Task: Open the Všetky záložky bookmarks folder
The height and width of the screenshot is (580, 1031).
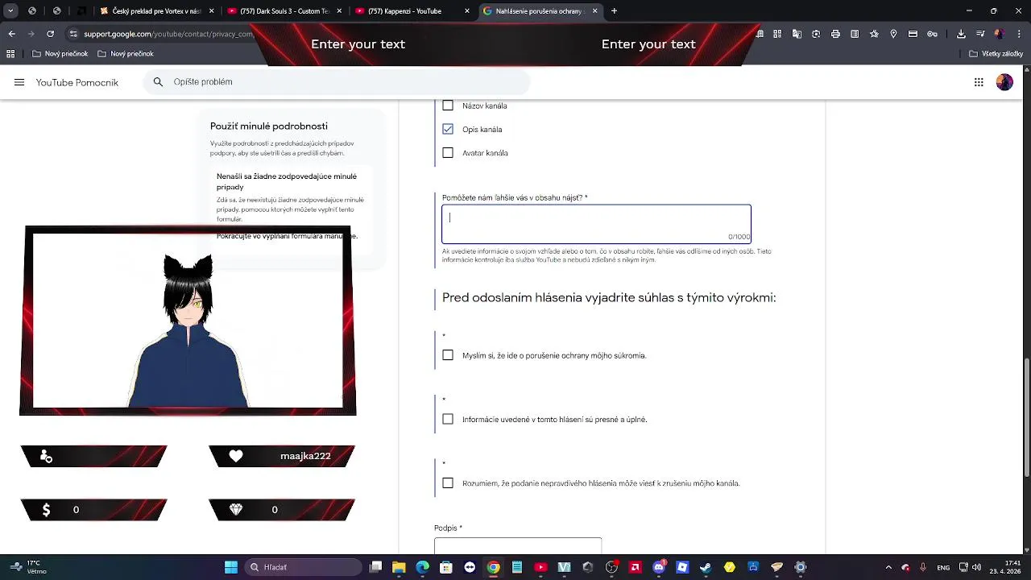Action: (x=996, y=54)
